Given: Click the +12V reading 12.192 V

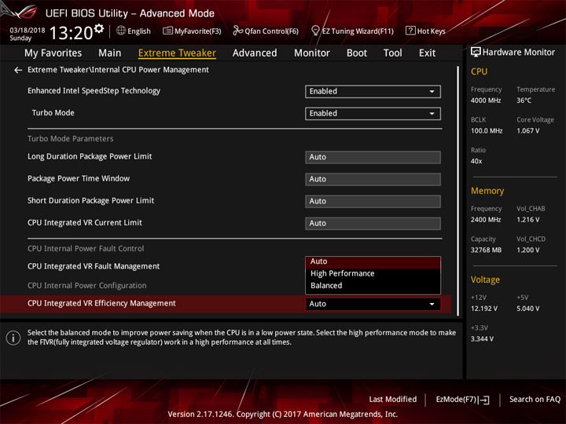Looking at the screenshot, I should pyautogui.click(x=484, y=309).
